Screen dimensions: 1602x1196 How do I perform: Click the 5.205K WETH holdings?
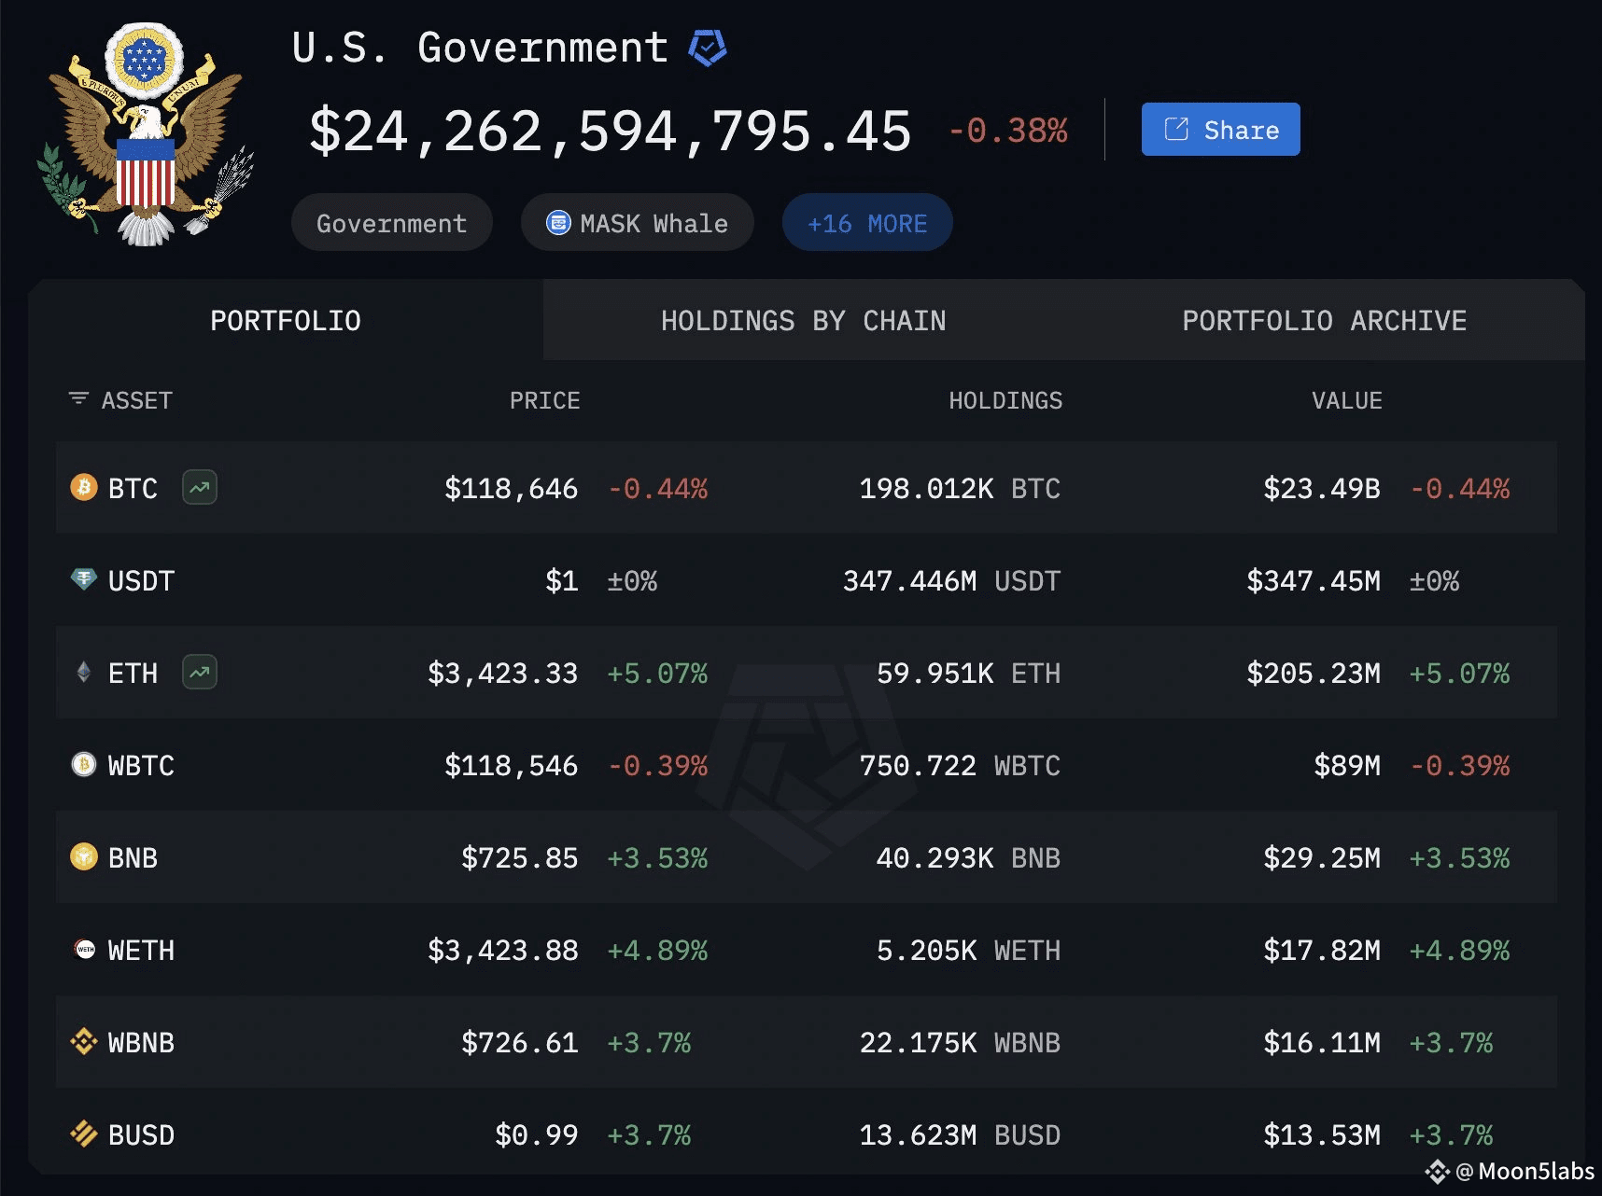[968, 950]
